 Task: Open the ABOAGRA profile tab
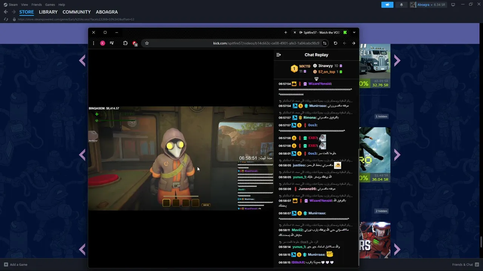pyautogui.click(x=107, y=12)
